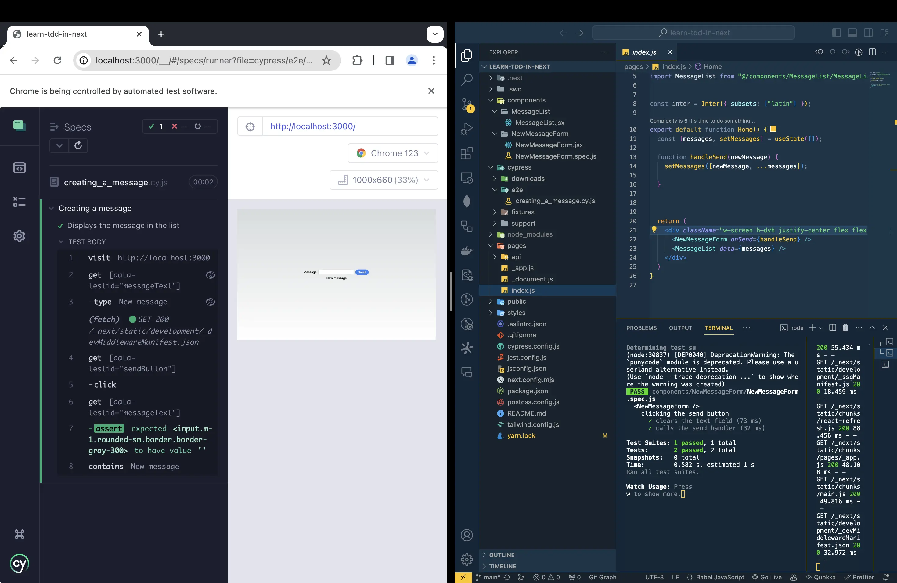Screen dimensions: 897x583
Task: Open NewMessageForm.spec.js in Explorer
Action: tap(556, 156)
